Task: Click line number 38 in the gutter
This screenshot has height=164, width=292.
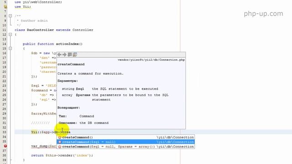Action: pyautogui.click(x=4, y=155)
